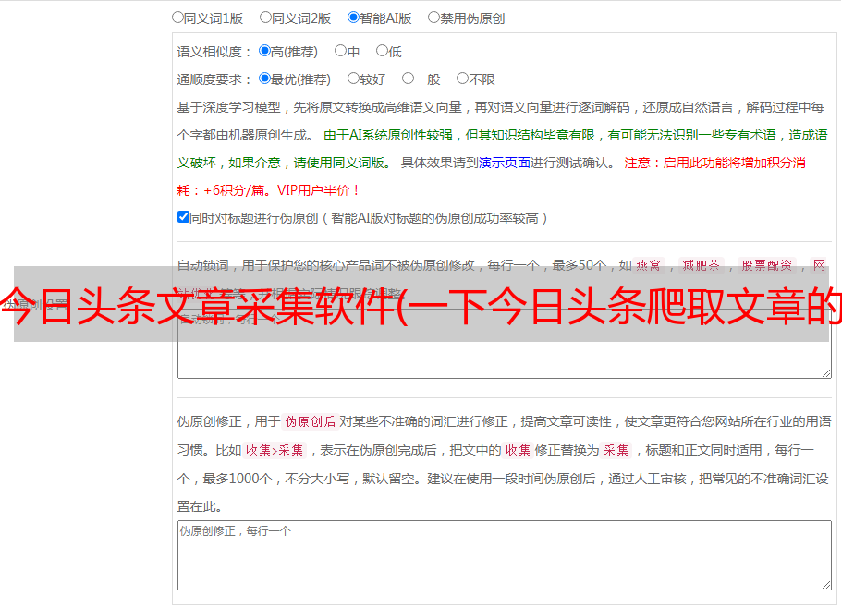This screenshot has width=842, height=608.
Task: Select the 同义词1版 radio option
Action: [x=177, y=18]
